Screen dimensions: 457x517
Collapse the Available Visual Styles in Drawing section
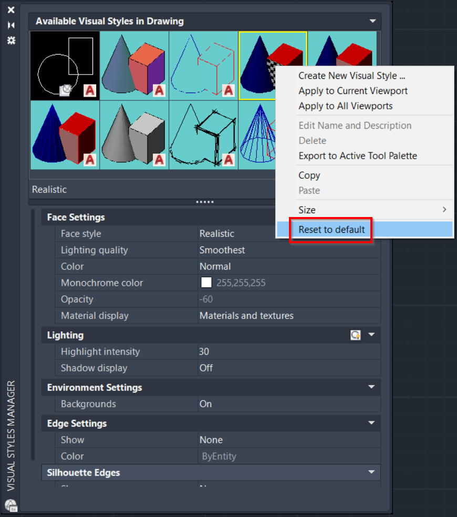tap(372, 21)
